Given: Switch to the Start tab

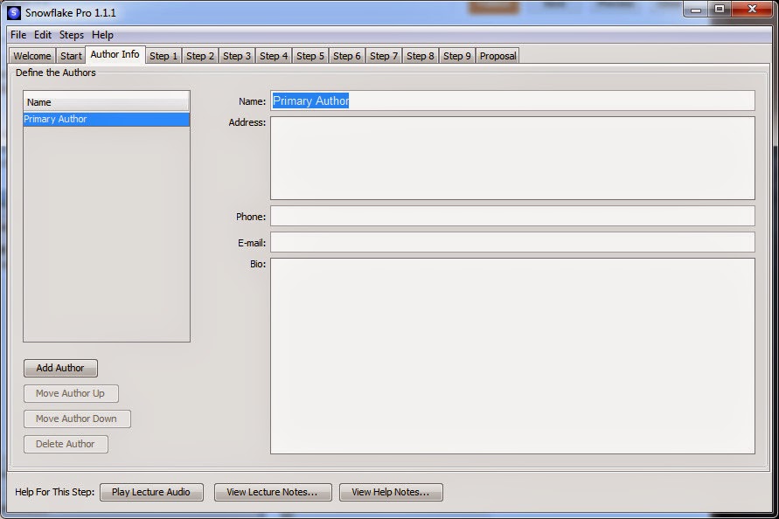Looking at the screenshot, I should (x=71, y=56).
